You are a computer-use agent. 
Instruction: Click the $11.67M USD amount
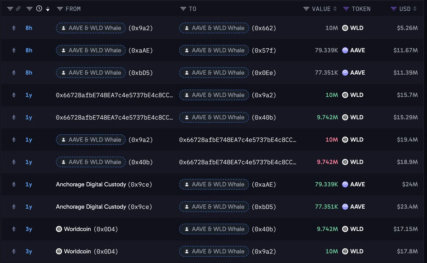point(406,50)
